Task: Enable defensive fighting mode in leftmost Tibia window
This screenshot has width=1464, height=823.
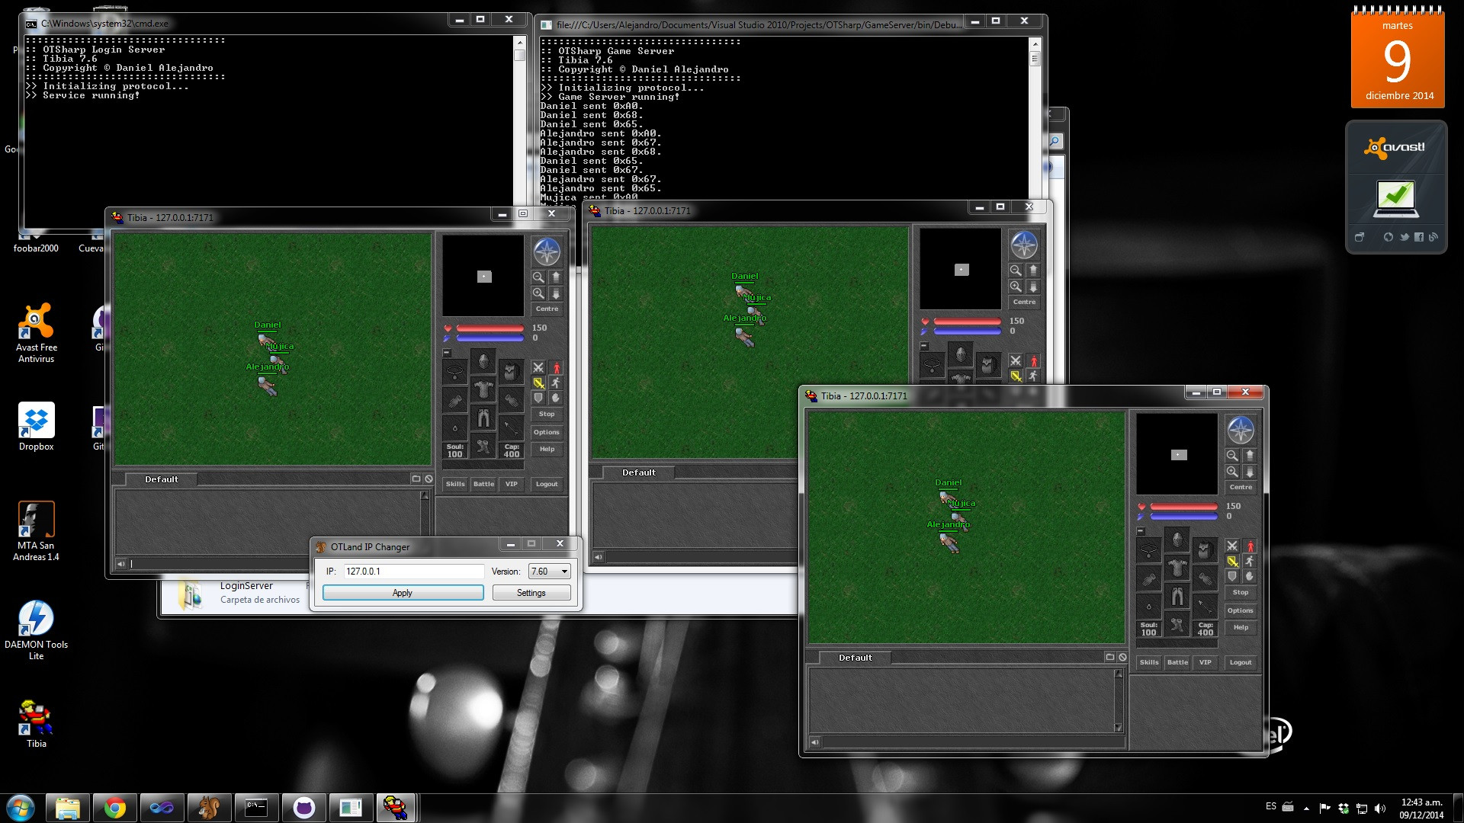Action: point(538,398)
